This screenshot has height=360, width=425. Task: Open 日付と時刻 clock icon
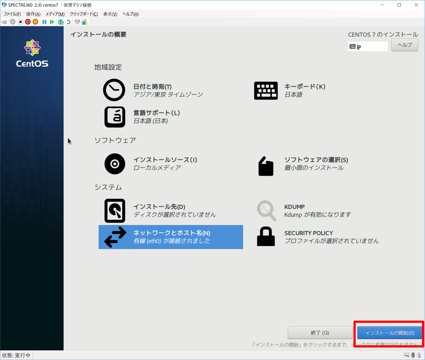(114, 90)
